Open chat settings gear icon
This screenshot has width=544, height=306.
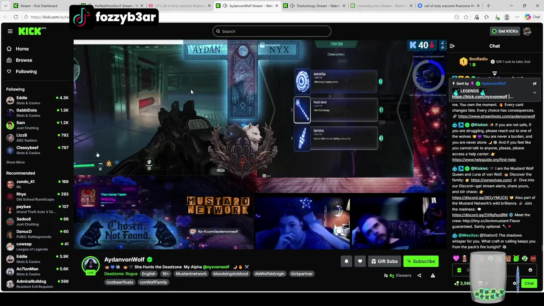[x=515, y=283]
